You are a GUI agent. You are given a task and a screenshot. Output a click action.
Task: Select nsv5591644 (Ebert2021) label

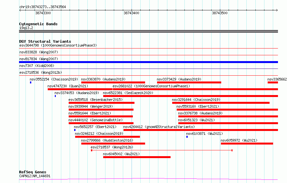(90, 113)
